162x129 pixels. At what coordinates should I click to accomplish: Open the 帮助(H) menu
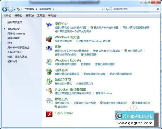52,15
